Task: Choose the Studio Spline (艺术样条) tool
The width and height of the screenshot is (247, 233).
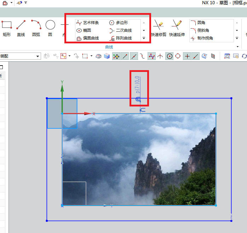Action: point(88,23)
